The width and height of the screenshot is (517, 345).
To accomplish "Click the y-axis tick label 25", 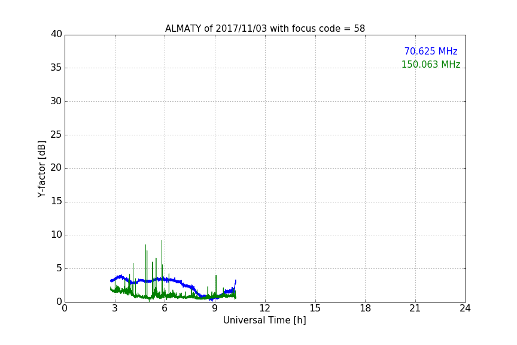I will pyautogui.click(x=56, y=135).
